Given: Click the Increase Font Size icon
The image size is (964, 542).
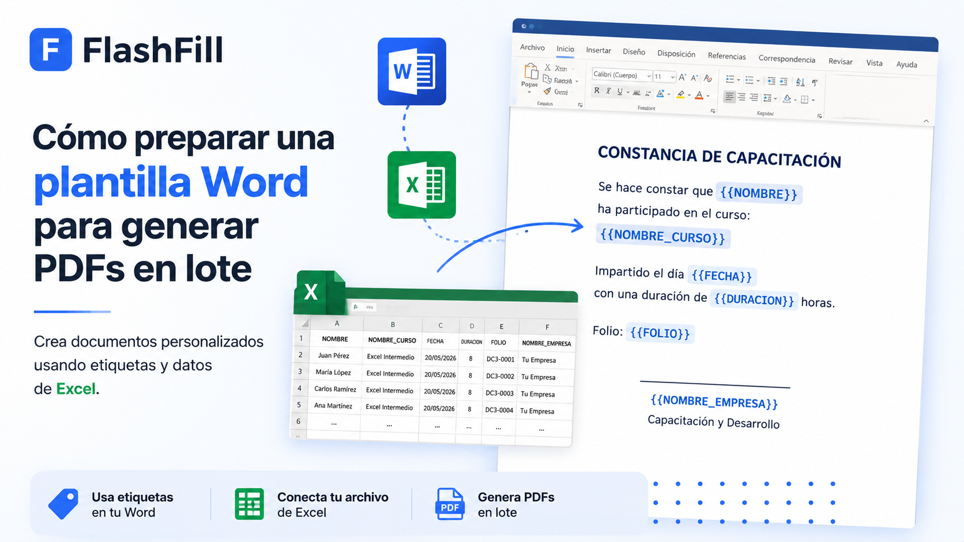Looking at the screenshot, I should [x=682, y=77].
